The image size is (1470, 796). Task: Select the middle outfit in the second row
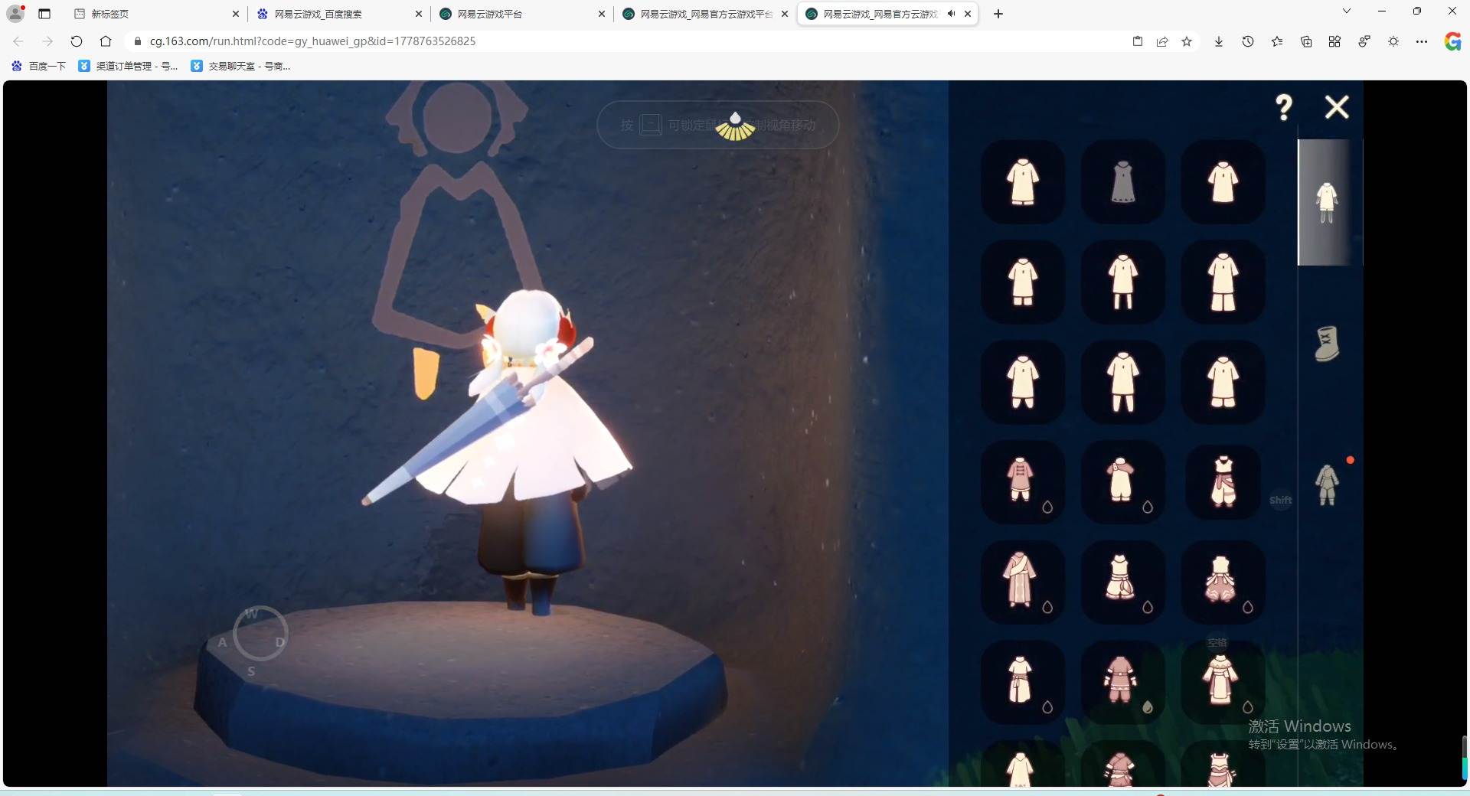click(1123, 282)
